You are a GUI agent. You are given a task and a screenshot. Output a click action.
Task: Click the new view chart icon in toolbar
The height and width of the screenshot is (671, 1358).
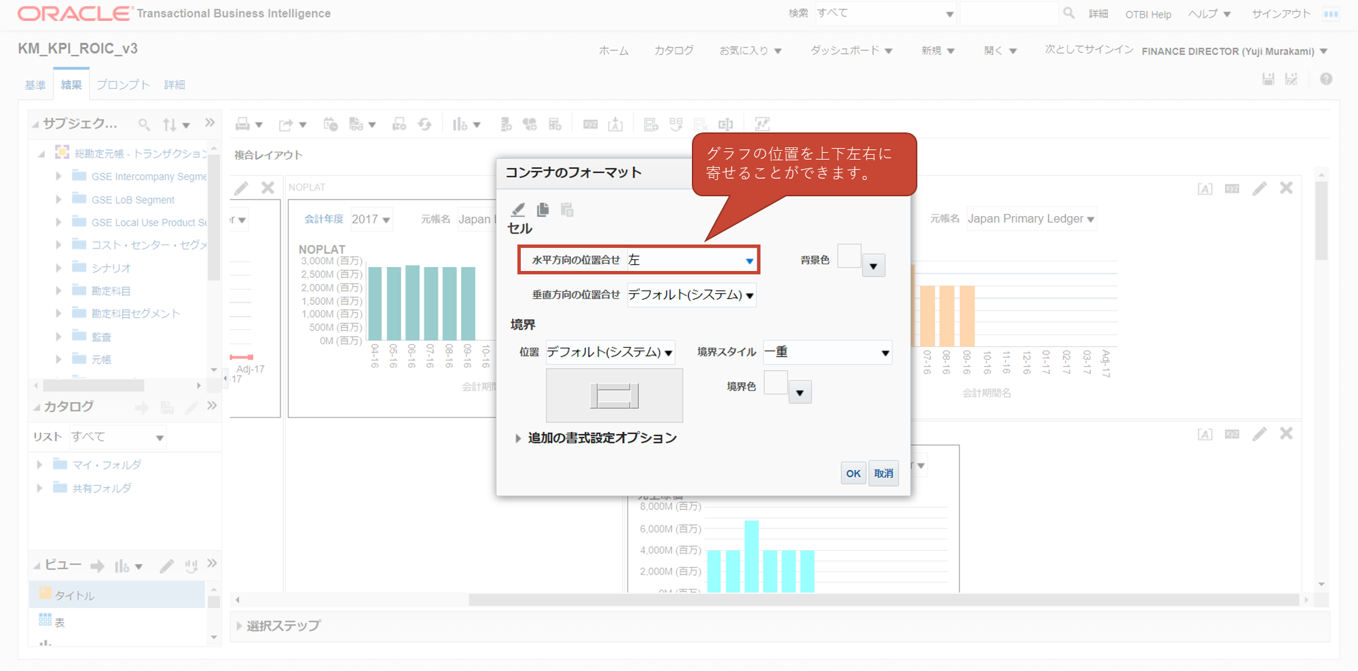pyautogui.click(x=460, y=124)
